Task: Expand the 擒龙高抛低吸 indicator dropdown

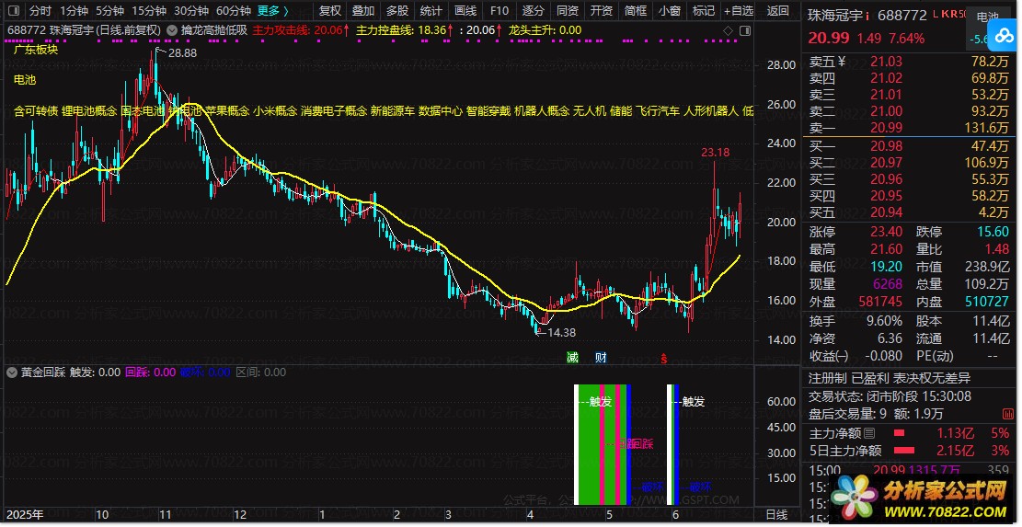Action: [x=171, y=30]
